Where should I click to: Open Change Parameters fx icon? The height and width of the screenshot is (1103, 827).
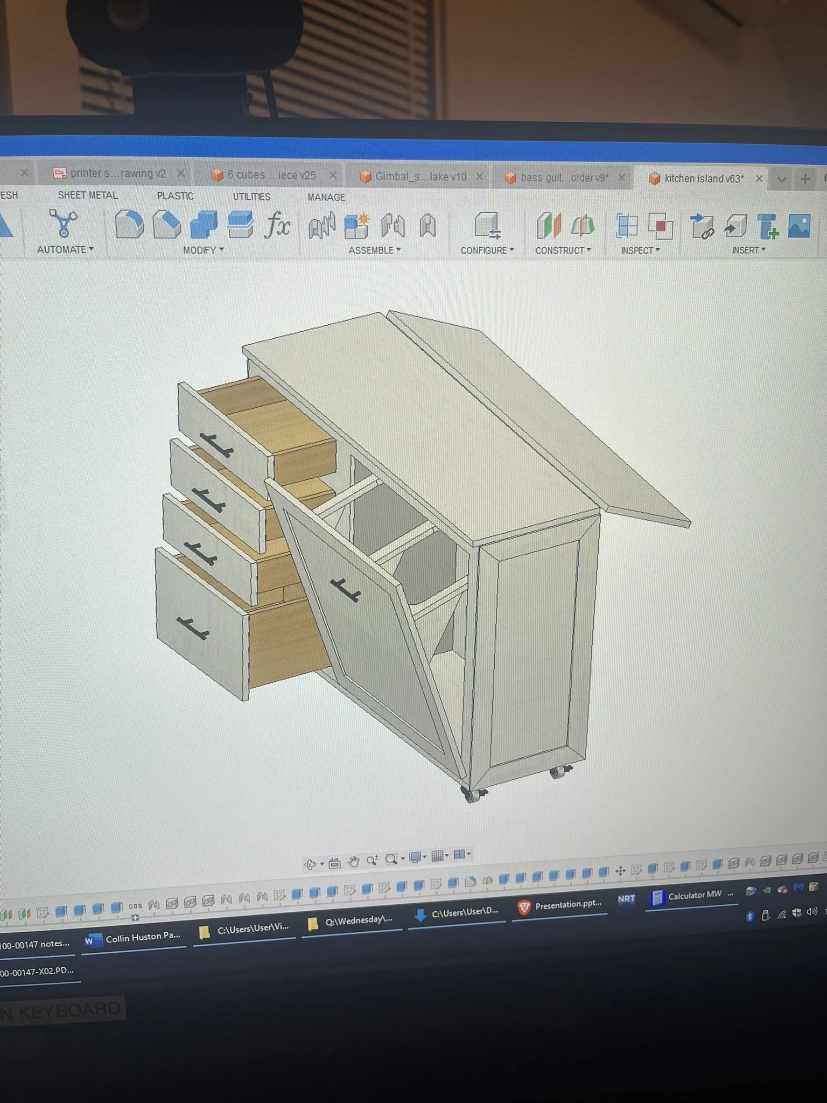pos(277,225)
